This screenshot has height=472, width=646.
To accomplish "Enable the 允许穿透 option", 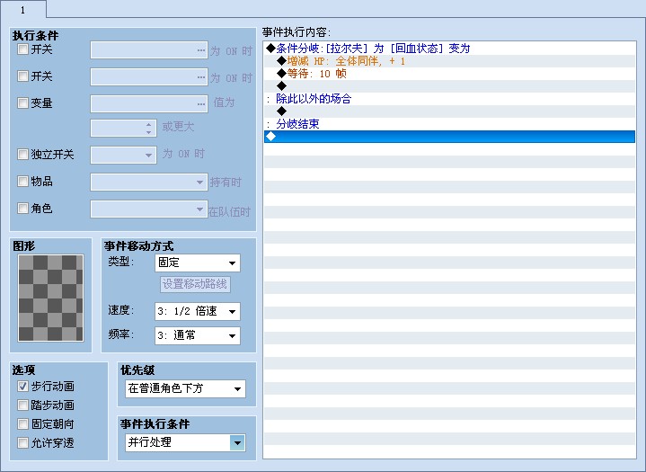I will (x=22, y=442).
